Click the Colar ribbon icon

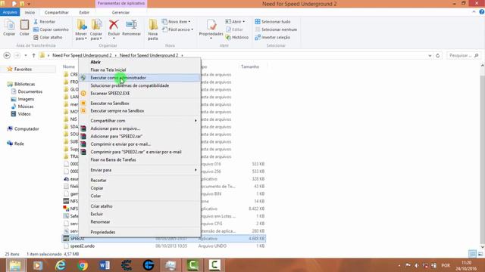[x=24, y=27]
